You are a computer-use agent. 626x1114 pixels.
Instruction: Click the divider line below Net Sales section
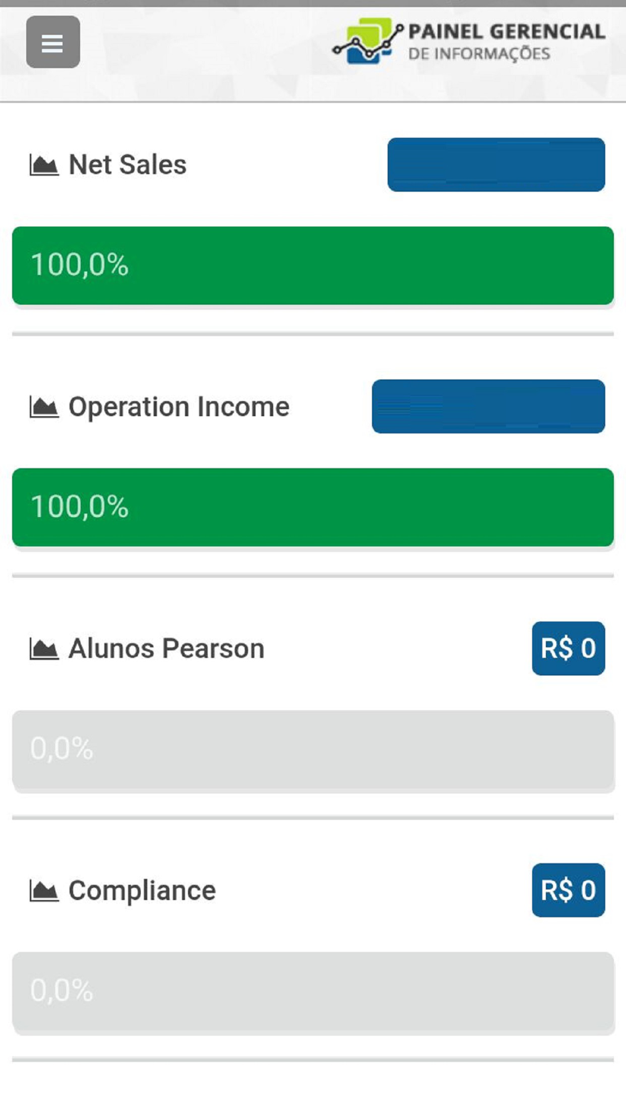313,334
